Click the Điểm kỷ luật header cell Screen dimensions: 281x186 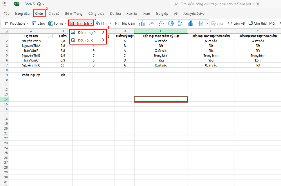pos(125,36)
